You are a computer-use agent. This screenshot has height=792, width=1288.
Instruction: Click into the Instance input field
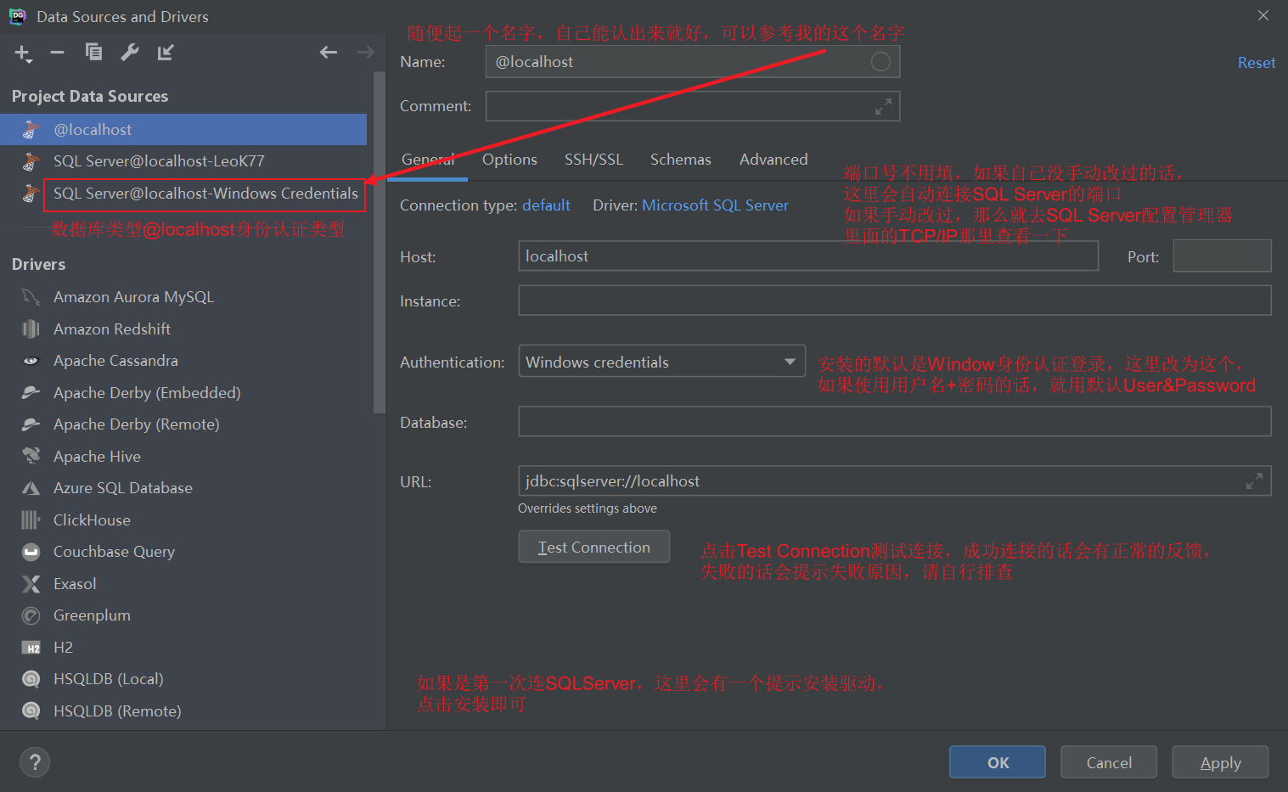click(x=895, y=301)
